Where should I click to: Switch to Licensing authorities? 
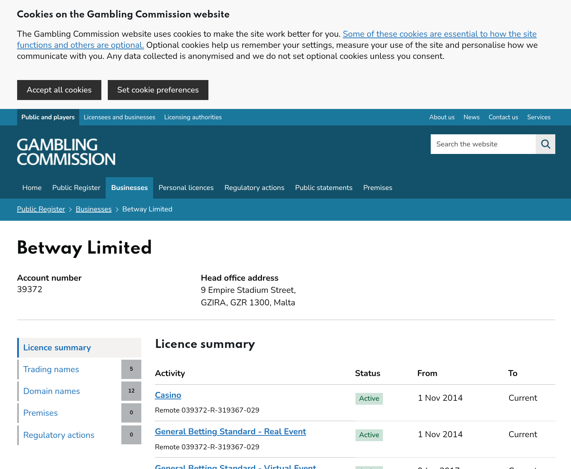(193, 117)
